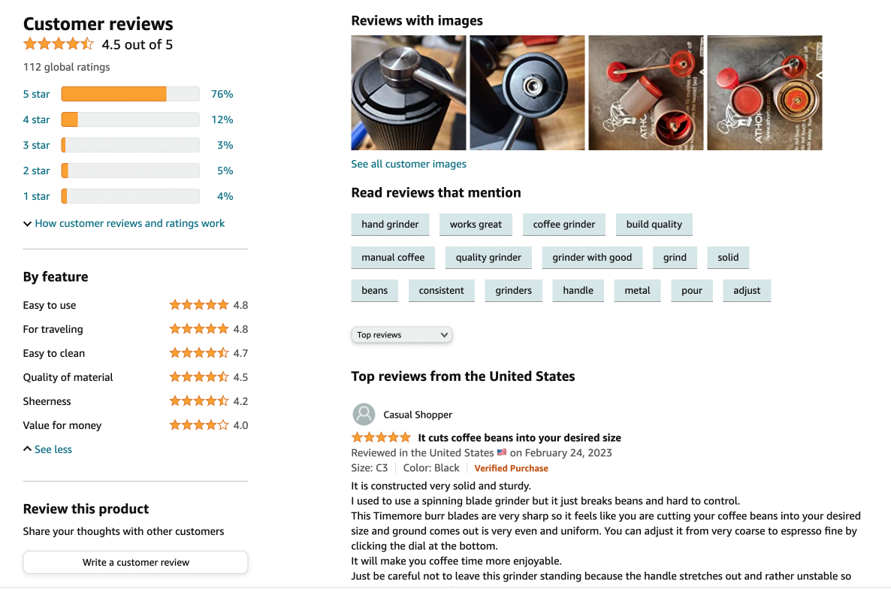Image resolution: width=891 pixels, height=589 pixels.
Task: Open 'See all customer images' link
Action: coord(409,164)
